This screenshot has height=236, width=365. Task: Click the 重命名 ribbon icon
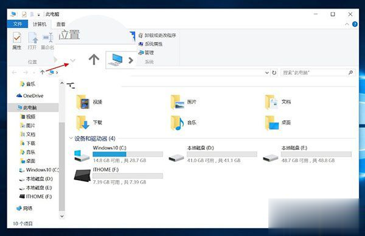click(48, 38)
